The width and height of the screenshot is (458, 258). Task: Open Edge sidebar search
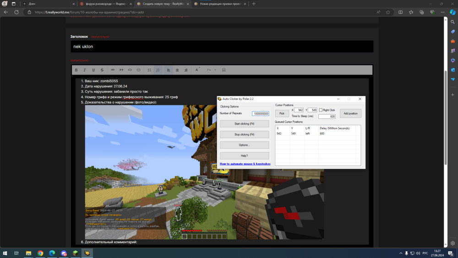[x=453, y=22]
